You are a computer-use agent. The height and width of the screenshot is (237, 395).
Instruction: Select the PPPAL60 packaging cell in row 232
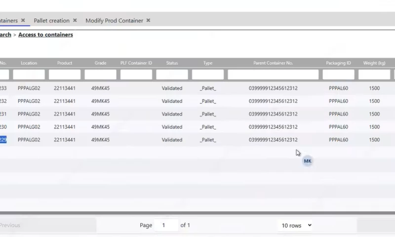click(x=338, y=101)
